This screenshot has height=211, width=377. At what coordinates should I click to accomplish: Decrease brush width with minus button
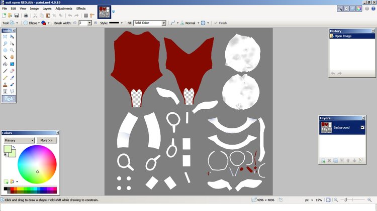[x=75, y=23]
